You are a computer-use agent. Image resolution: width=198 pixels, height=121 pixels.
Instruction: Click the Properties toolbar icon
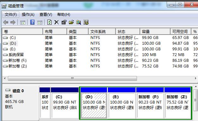point(64,22)
